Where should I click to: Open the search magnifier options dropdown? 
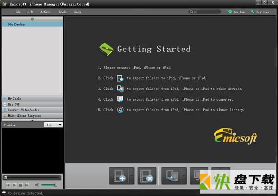(193, 12)
